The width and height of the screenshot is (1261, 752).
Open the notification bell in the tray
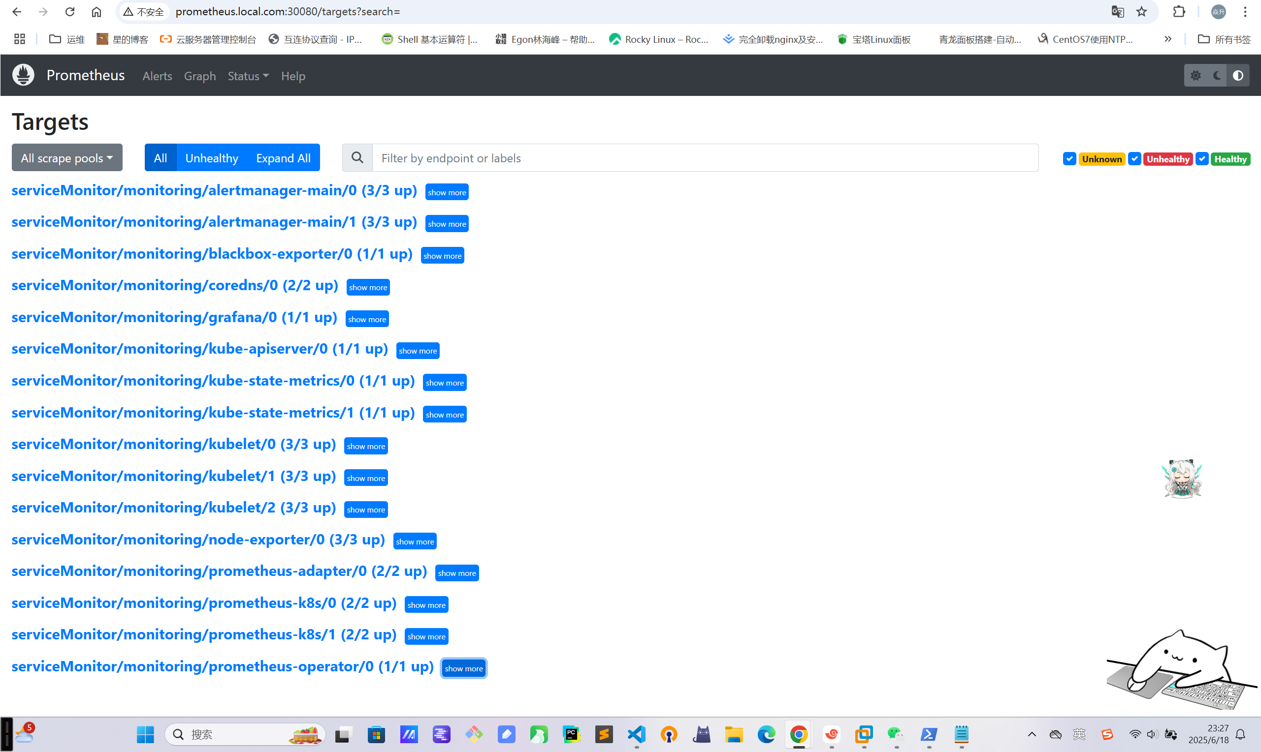click(x=1240, y=734)
